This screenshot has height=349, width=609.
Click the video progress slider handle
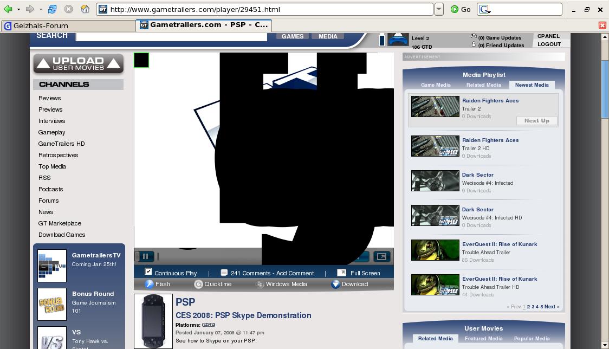[158, 256]
